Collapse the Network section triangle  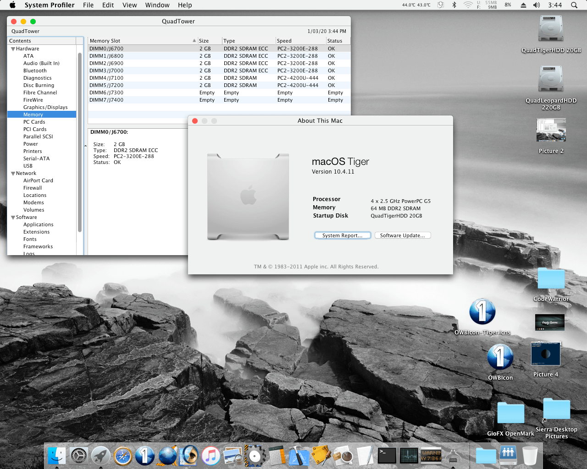[13, 174]
